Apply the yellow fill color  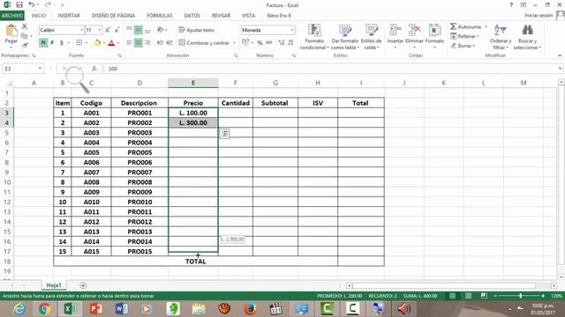pyautogui.click(x=97, y=43)
